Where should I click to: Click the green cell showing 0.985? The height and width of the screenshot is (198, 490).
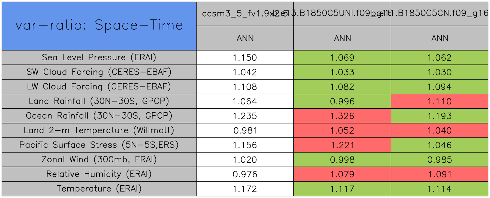(440, 159)
